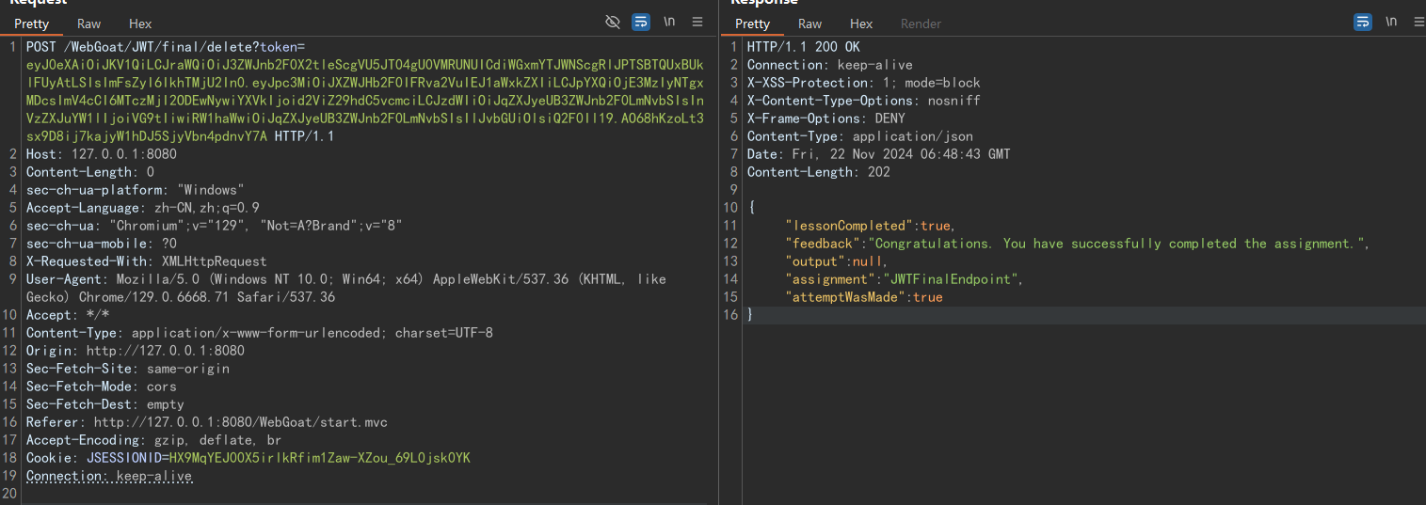Screen dimensions: 1426x505
Task: Click Content-Length: 0 in the request
Action: coord(90,172)
